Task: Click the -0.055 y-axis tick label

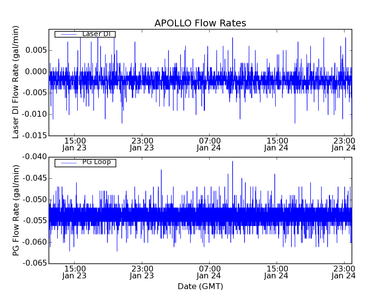Action: [35, 221]
